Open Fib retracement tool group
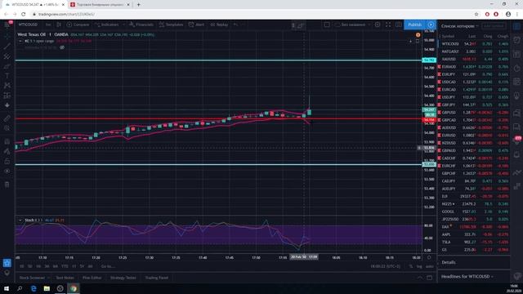This screenshot has height=294, width=523. pyautogui.click(x=7, y=56)
